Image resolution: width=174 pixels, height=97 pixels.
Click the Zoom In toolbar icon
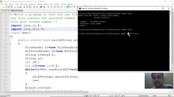(x=48, y=7)
